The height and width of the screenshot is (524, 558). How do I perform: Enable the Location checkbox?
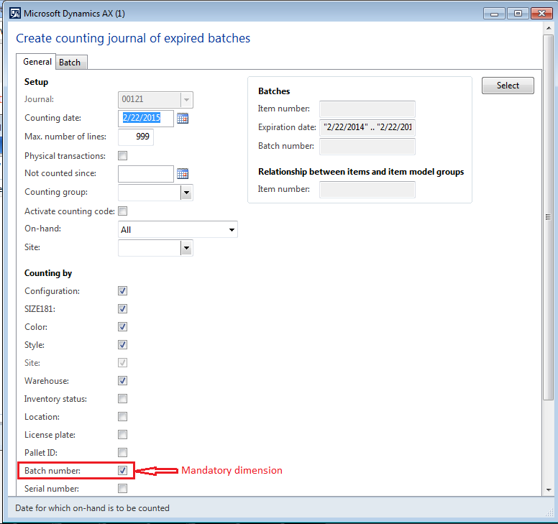tap(122, 417)
